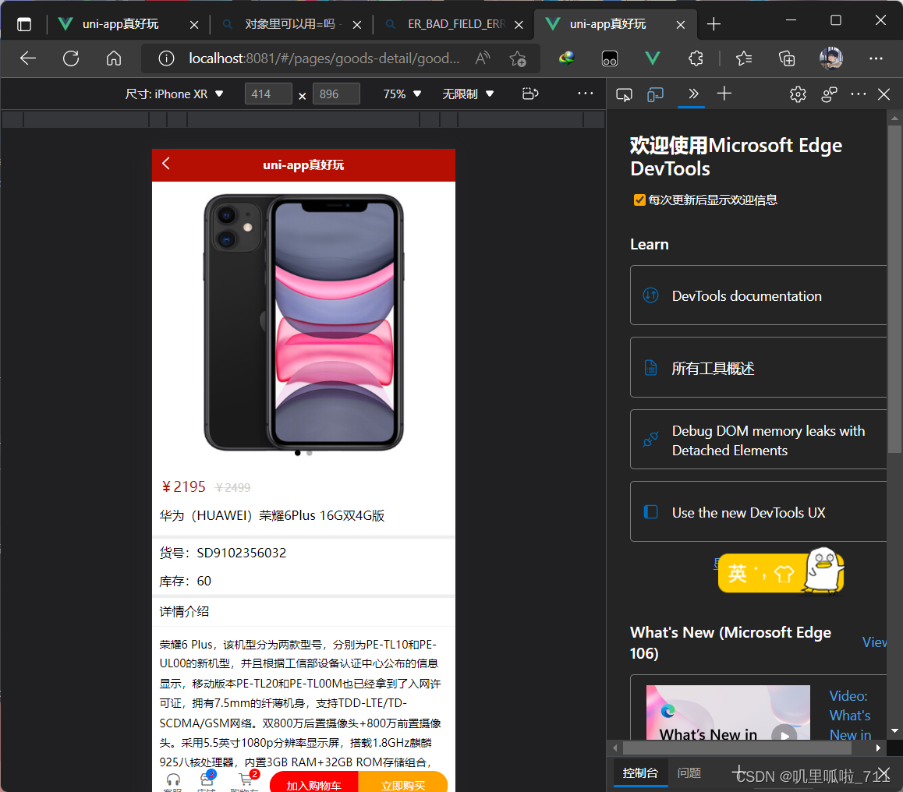Screen dimensions: 903x792
Task: Edit the width field showing 414
Action: pos(268,94)
